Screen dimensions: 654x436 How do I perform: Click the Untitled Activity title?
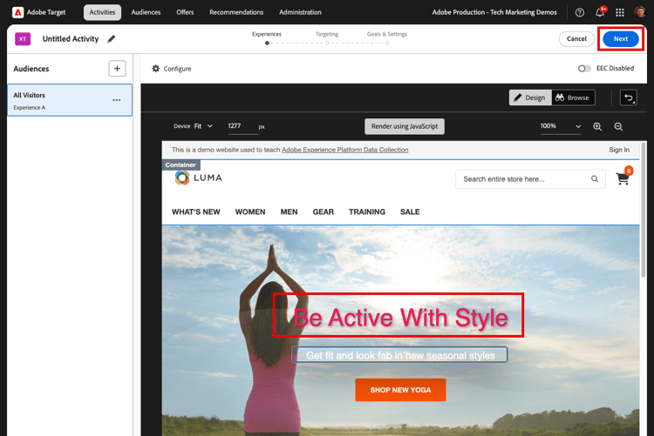click(71, 39)
